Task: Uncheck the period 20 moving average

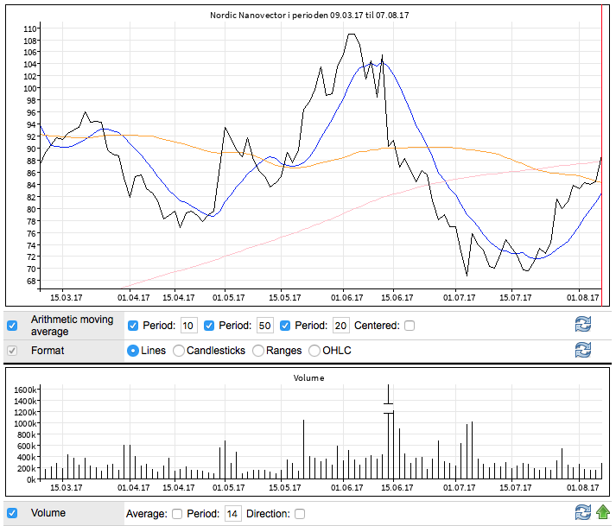Action: [x=285, y=326]
